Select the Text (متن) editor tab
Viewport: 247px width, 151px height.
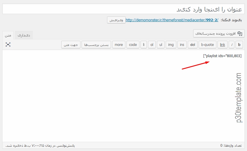tap(8, 35)
